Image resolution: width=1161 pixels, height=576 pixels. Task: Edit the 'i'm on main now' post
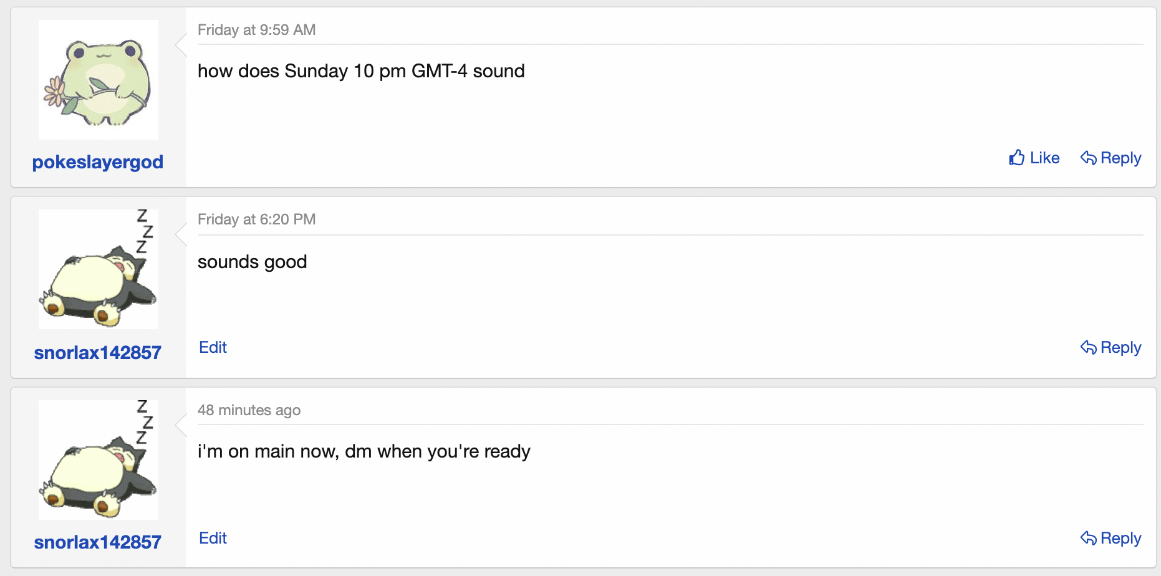(213, 538)
